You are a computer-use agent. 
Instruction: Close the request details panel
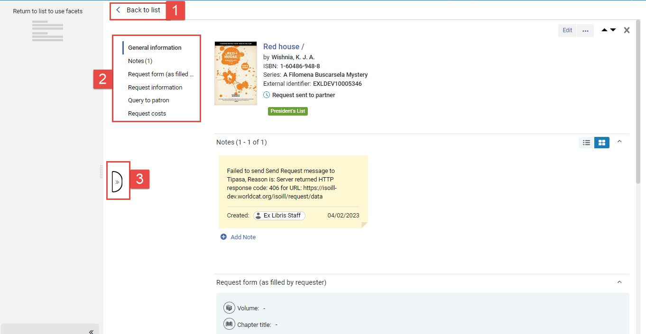click(x=627, y=30)
